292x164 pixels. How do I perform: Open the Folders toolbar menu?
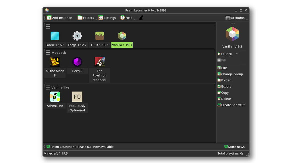pos(86,18)
